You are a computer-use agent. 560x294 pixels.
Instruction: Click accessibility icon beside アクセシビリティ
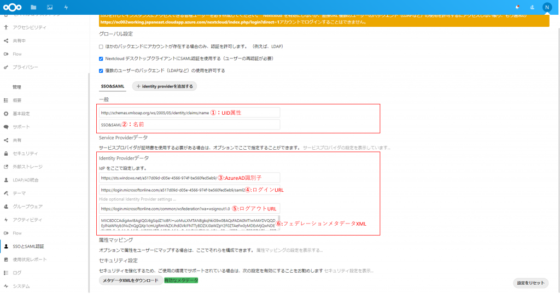pos(5,27)
